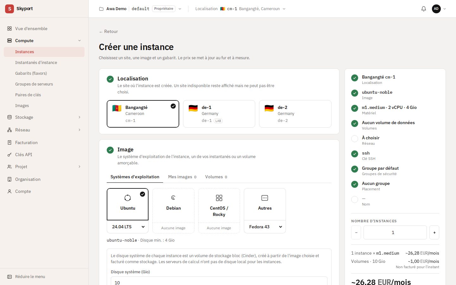The height and width of the screenshot is (285, 456).
Task: Switch to Systèmes d'exploitation tab
Action: pyautogui.click(x=135, y=177)
